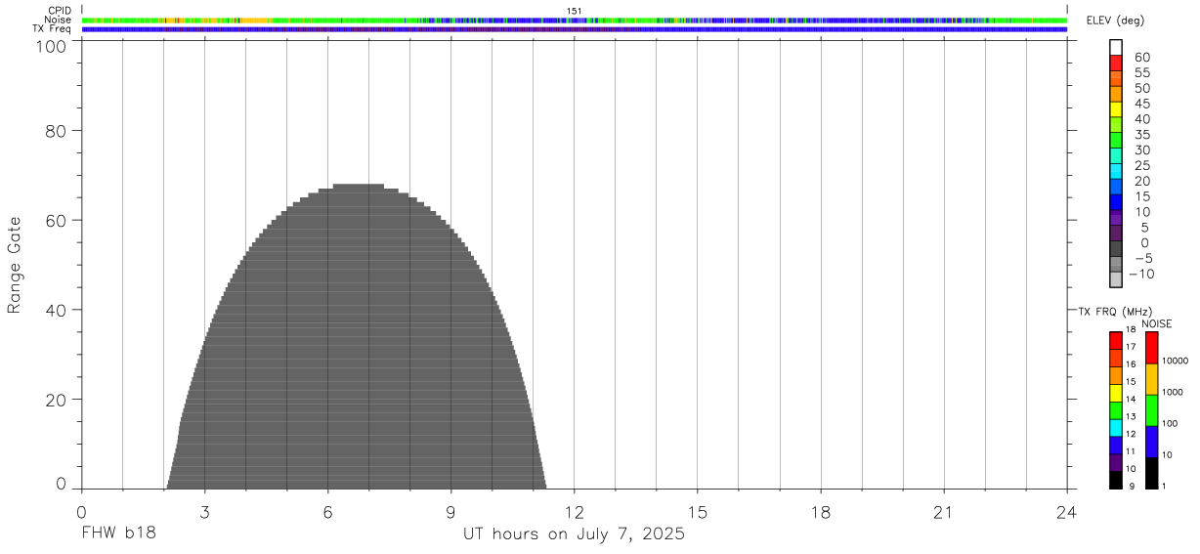Click the black TX FRQ swatch between 9 and 10
This screenshot has height=554, width=1200.
pyautogui.click(x=1116, y=480)
